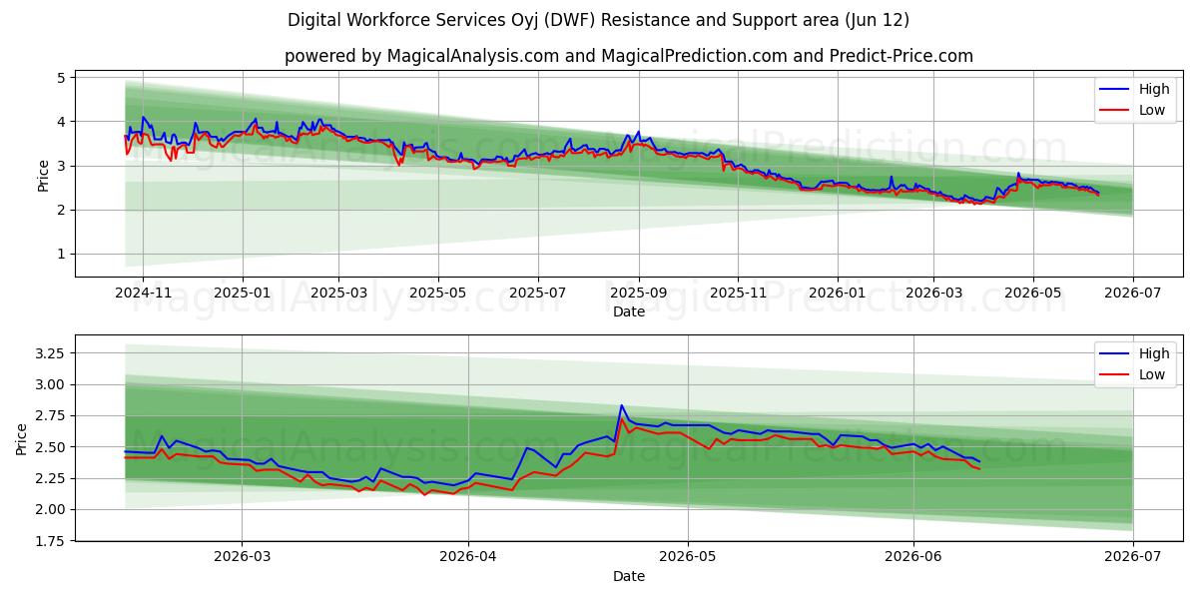
Task: Click the '2.50' price tick on bottom chart
Action: pyautogui.click(x=51, y=447)
